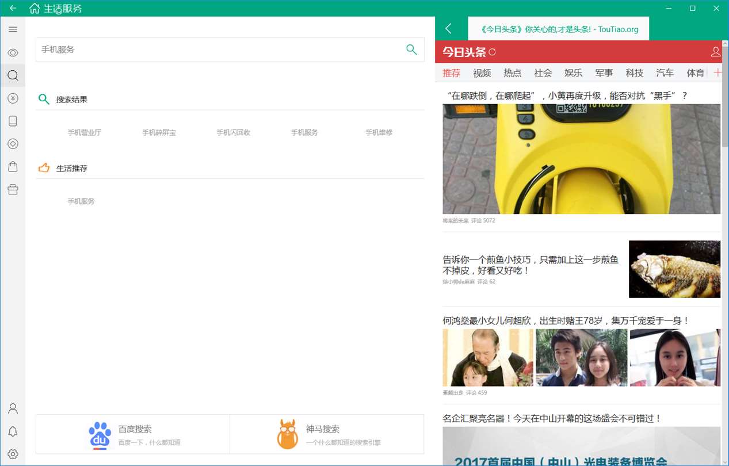Switch to the 视频 channel tab
Screen dimensions: 729x466
click(482, 73)
